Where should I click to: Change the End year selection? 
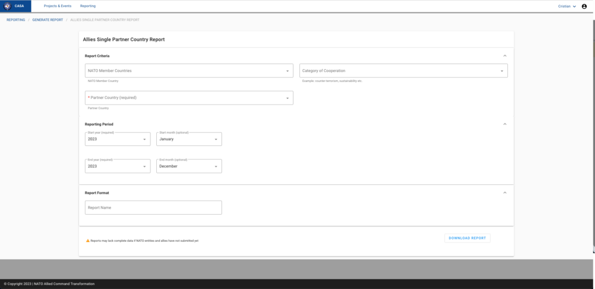(x=117, y=166)
